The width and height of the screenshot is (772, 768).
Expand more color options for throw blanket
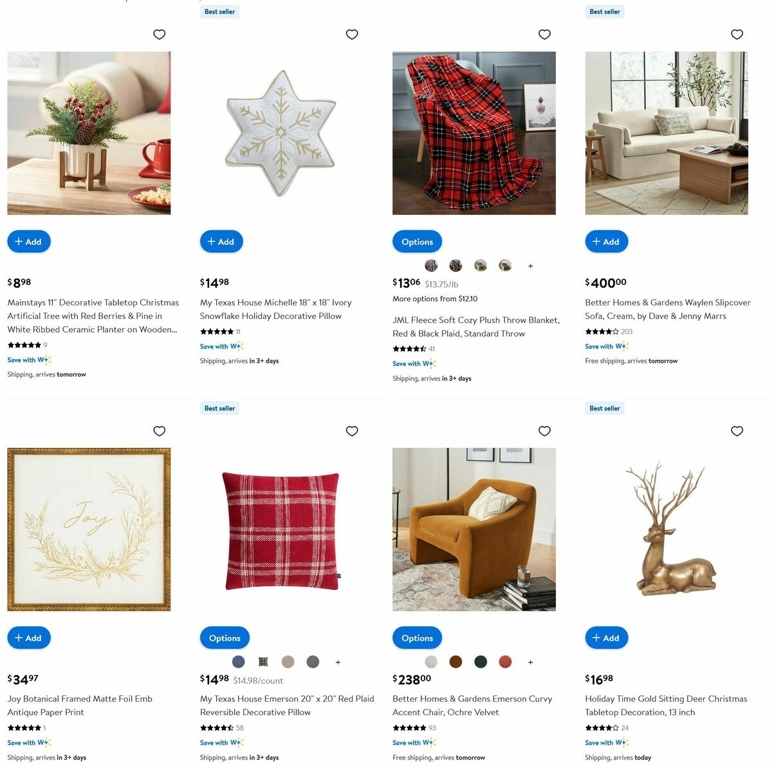[x=530, y=266]
